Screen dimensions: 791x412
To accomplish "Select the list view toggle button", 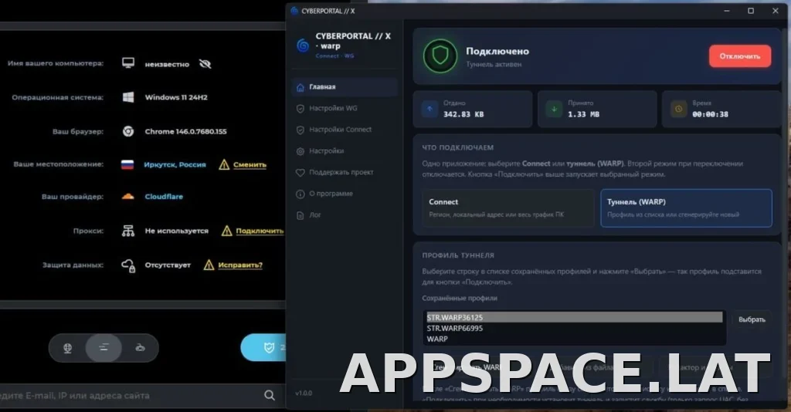I will click(x=104, y=347).
